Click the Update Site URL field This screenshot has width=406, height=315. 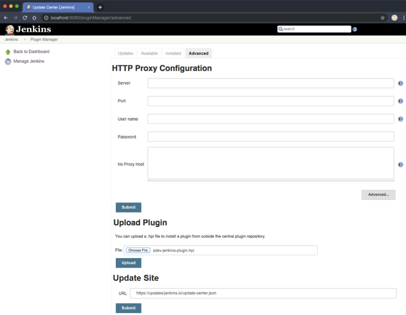click(x=263, y=293)
